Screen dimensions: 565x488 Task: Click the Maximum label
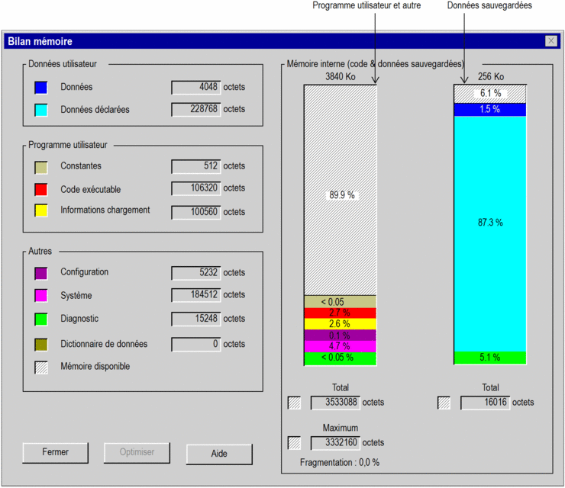(x=341, y=428)
